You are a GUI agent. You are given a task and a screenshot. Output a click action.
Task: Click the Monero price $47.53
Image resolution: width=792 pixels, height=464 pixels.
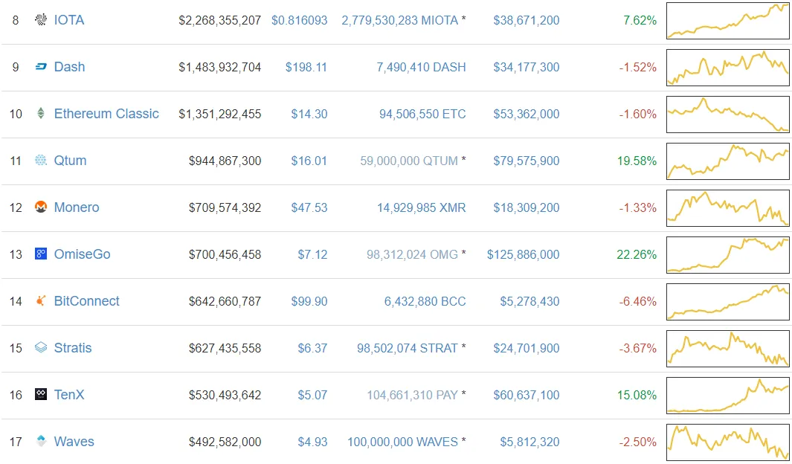tap(309, 207)
